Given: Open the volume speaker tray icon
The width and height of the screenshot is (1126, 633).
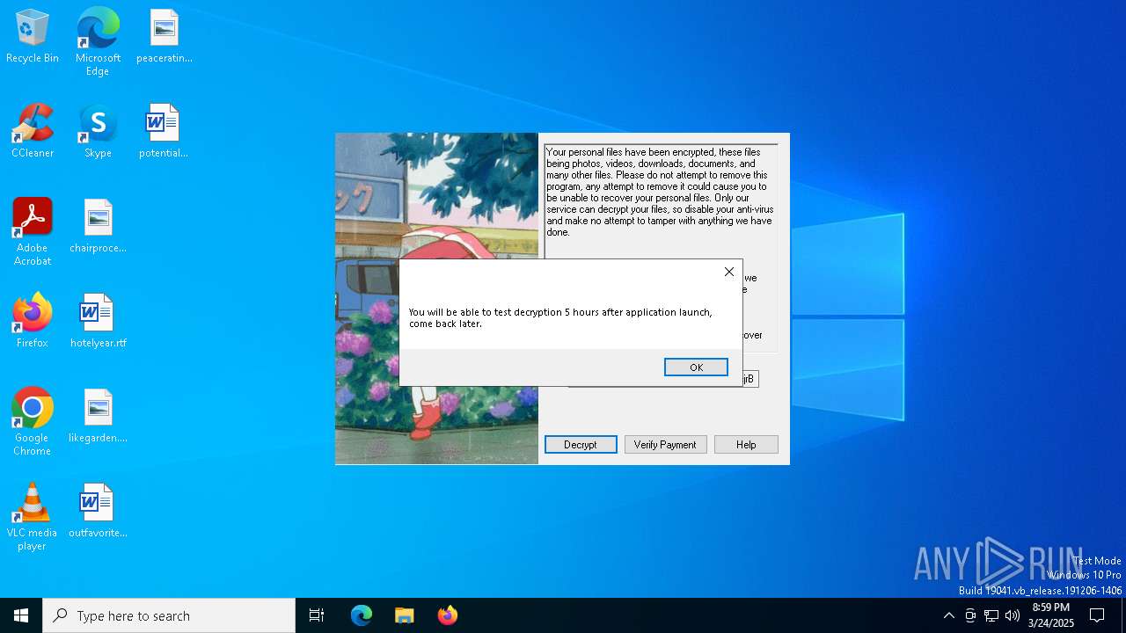Looking at the screenshot, I should [x=1012, y=615].
